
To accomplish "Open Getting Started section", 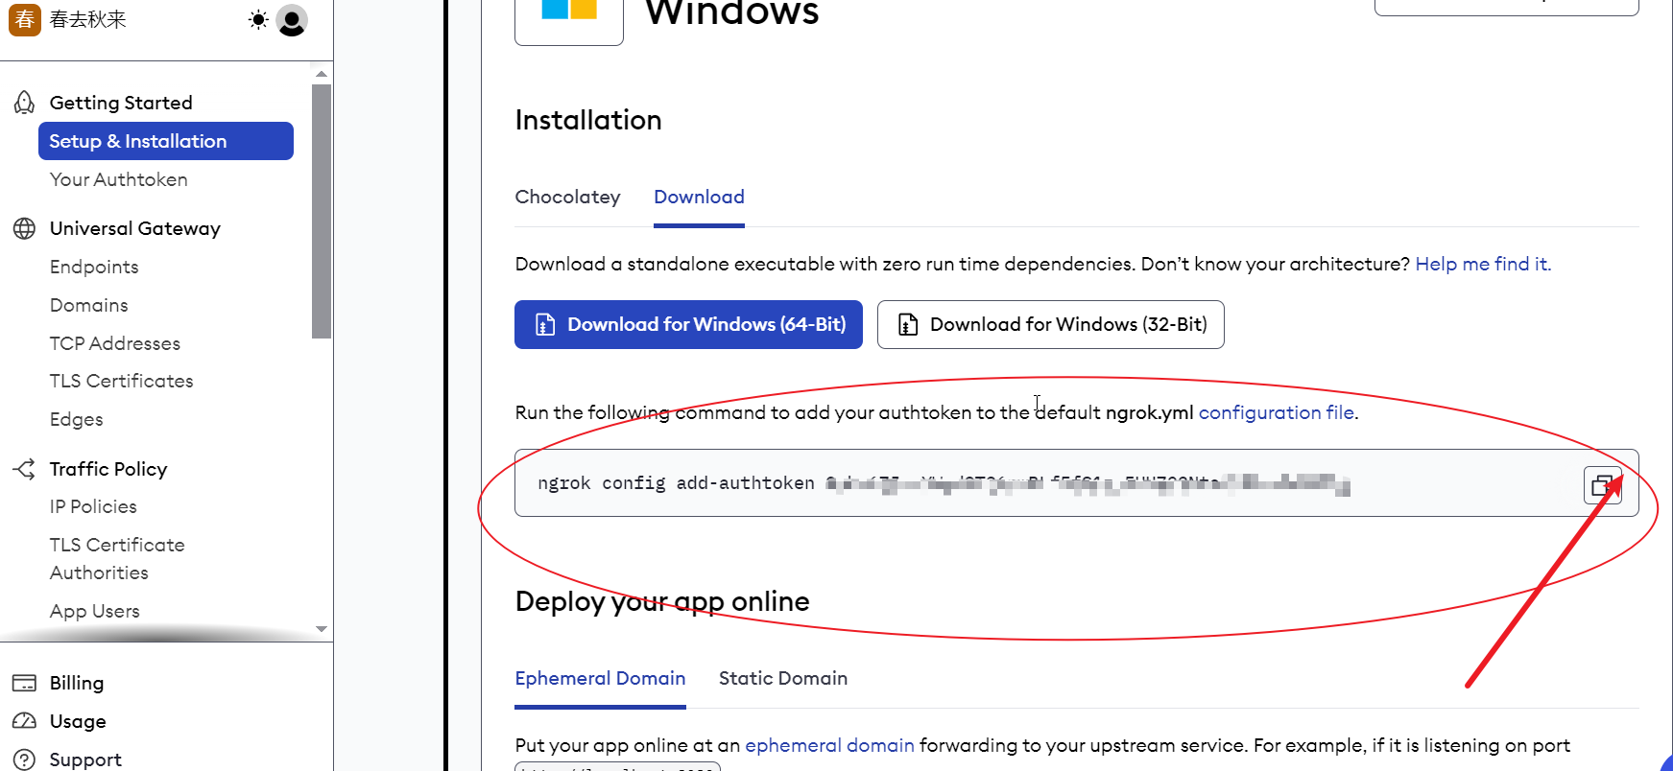I will pos(121,103).
